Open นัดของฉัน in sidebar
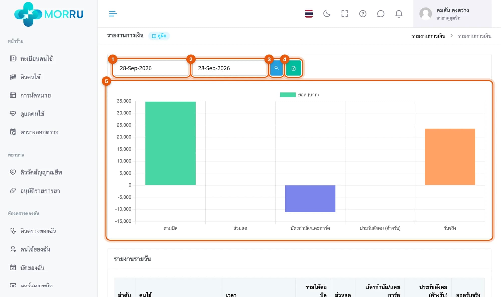501x297 pixels. [x=32, y=267]
